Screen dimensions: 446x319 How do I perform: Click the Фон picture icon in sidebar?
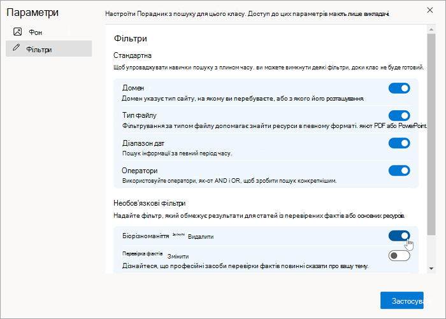tap(18, 32)
